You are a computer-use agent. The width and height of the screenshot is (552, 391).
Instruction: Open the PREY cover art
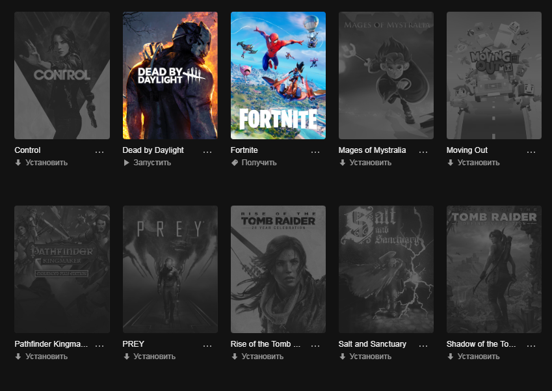coord(170,269)
